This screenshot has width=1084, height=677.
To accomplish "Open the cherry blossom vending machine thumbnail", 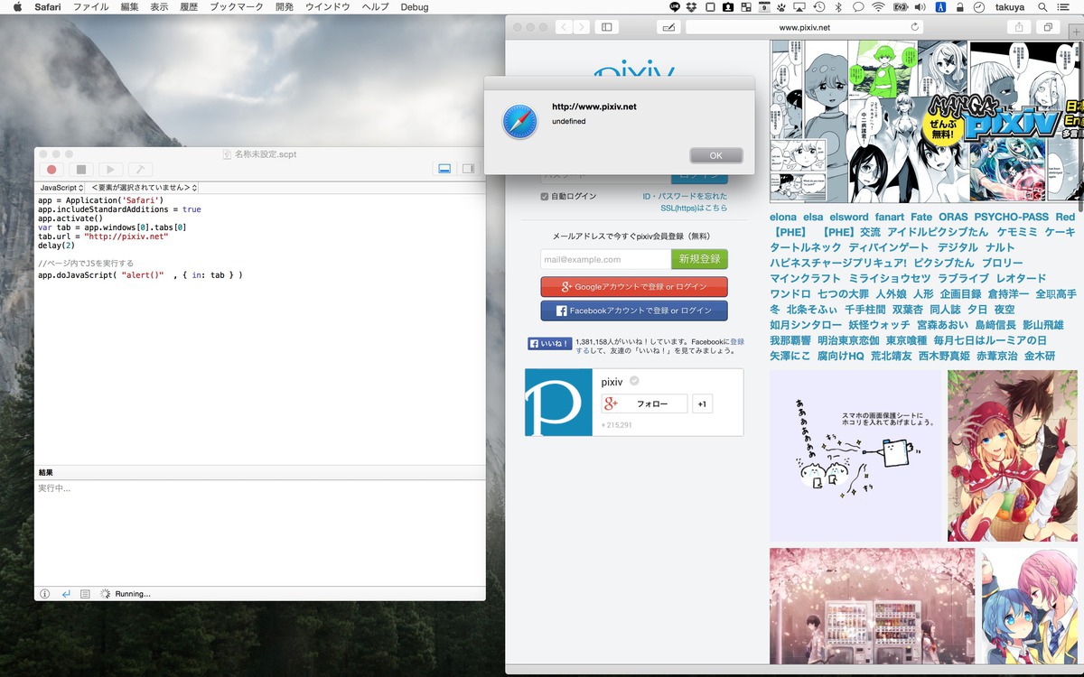I will [x=872, y=606].
